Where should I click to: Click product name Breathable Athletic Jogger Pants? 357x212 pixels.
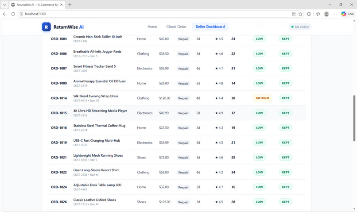(97, 51)
